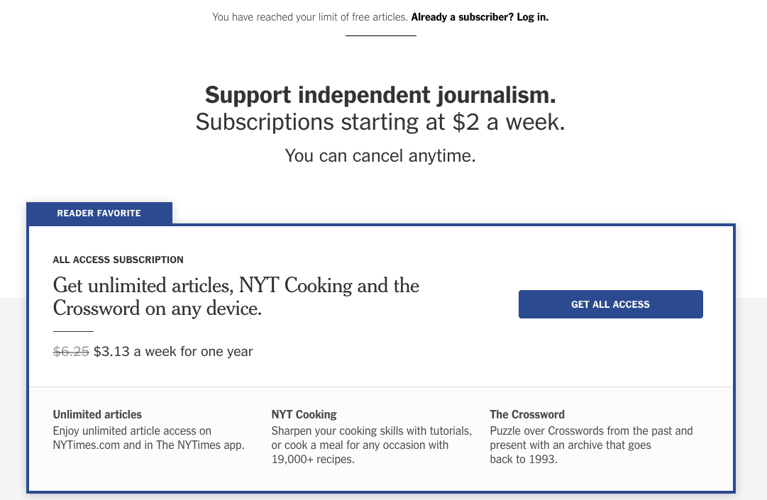Click the 19,000+ recipes description text
The width and height of the screenshot is (767, 500).
pos(371,445)
